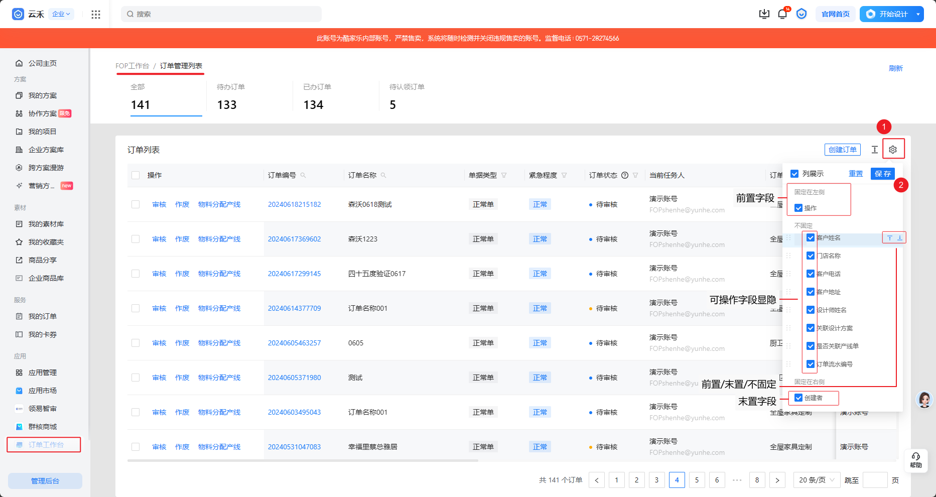Image resolution: width=936 pixels, height=497 pixels.
Task: Click the row height adjustment icon
Action: pyautogui.click(x=874, y=150)
